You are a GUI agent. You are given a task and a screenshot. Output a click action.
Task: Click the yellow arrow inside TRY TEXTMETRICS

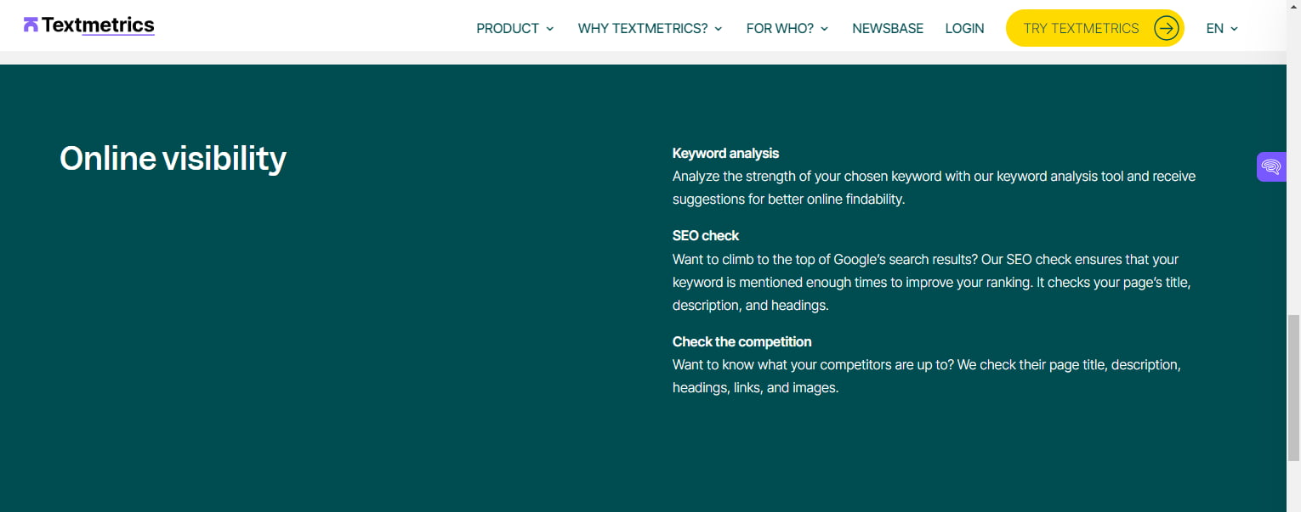tap(1165, 28)
